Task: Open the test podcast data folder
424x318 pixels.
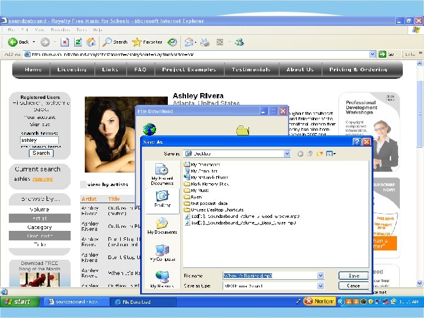Action: 206,203
